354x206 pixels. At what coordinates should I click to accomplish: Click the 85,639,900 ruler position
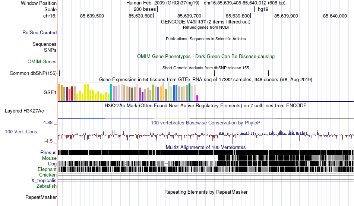286,16
